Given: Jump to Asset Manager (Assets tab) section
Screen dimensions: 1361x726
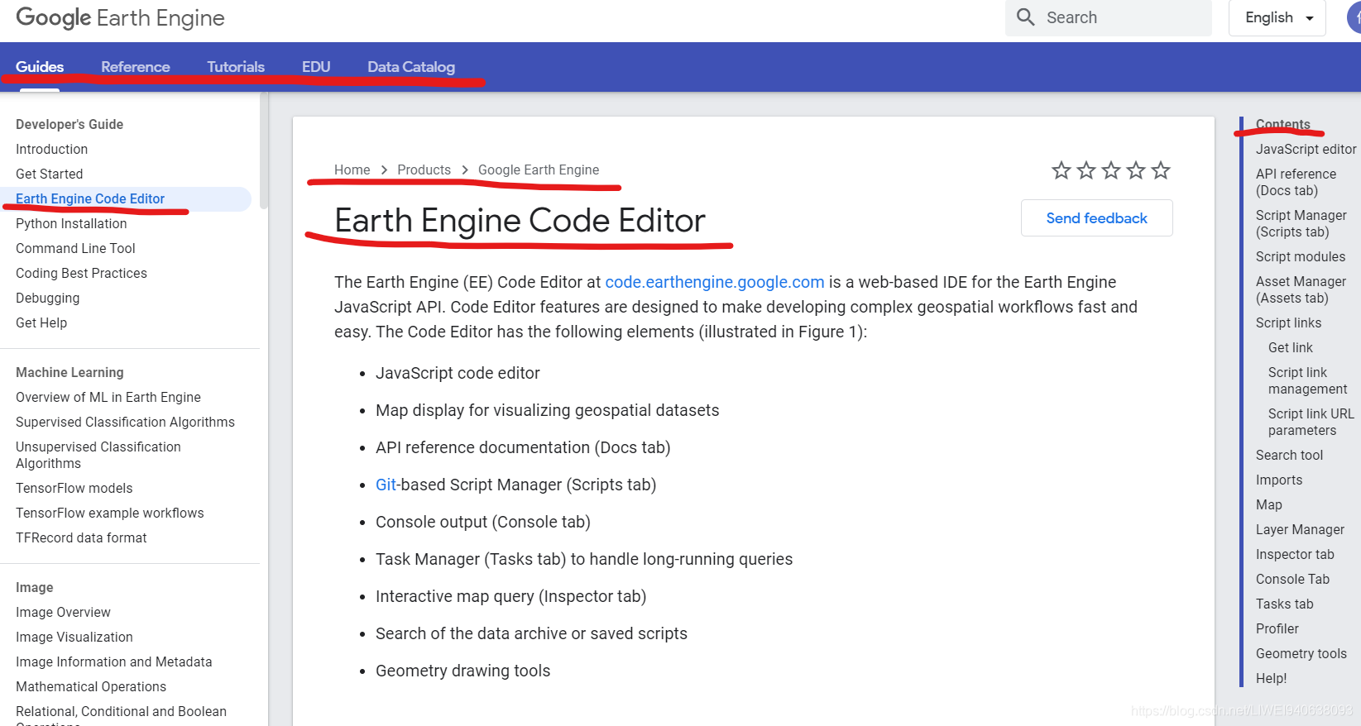Looking at the screenshot, I should click(1301, 289).
